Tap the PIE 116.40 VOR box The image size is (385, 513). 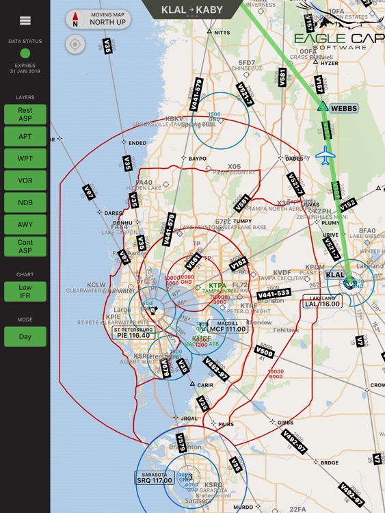[133, 332]
